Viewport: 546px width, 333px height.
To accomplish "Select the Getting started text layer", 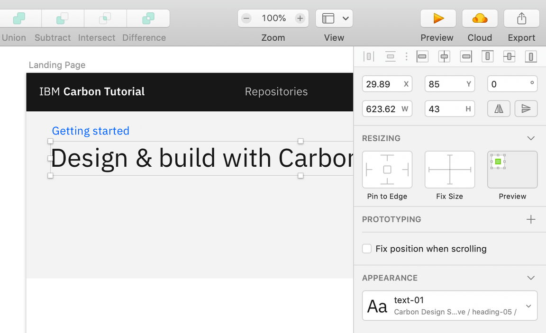I will (x=91, y=131).
